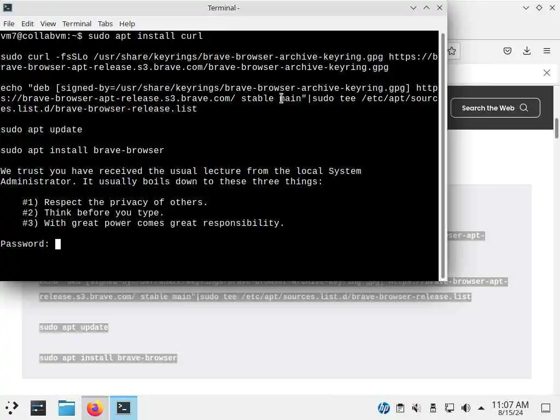The width and height of the screenshot is (560, 420).
Task: Maximize the Firefox window
Action: click(x=539, y=8)
